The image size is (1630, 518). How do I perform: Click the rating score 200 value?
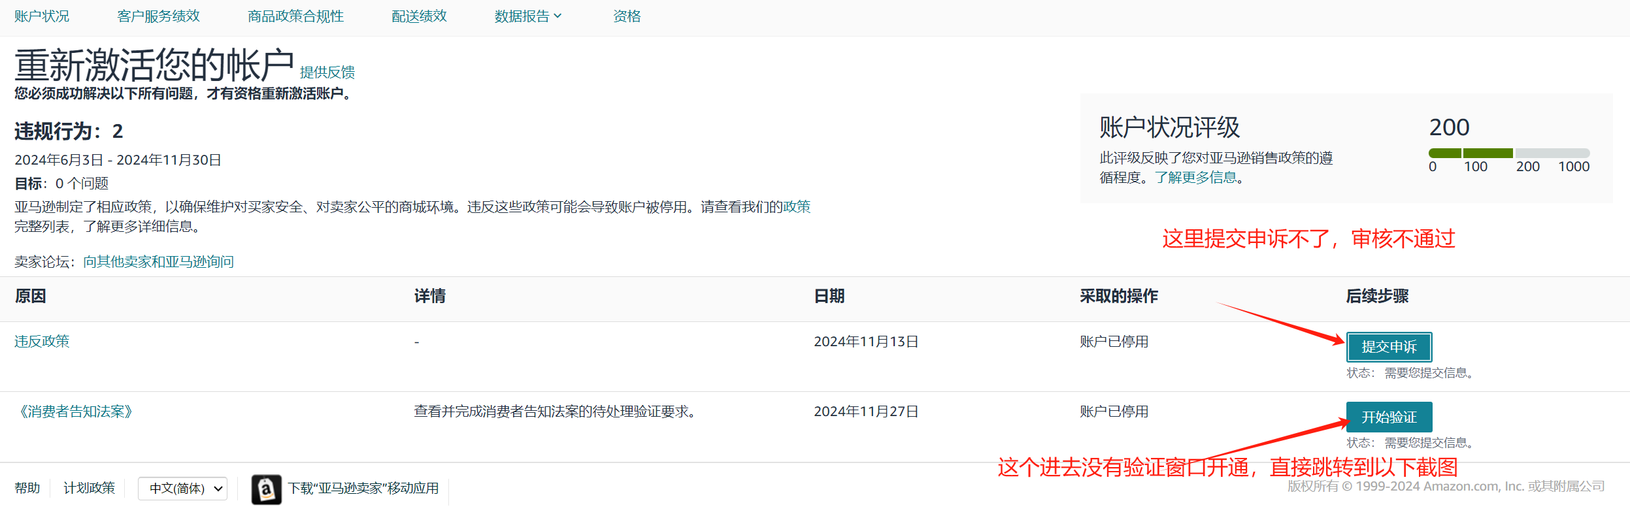pyautogui.click(x=1449, y=127)
